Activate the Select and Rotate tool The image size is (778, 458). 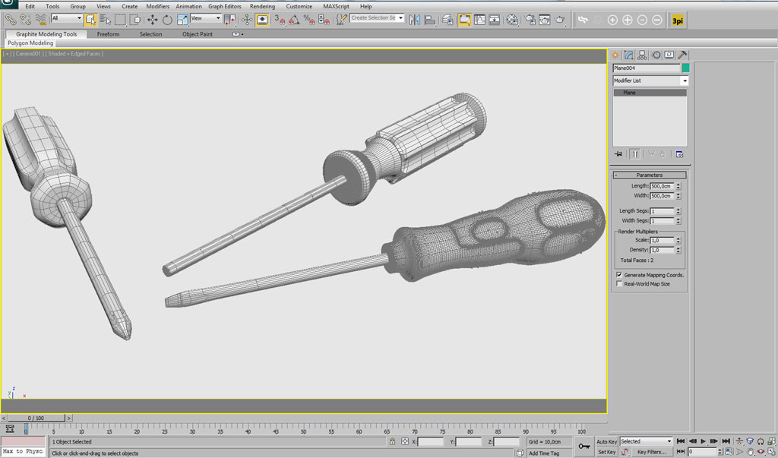[167, 20]
